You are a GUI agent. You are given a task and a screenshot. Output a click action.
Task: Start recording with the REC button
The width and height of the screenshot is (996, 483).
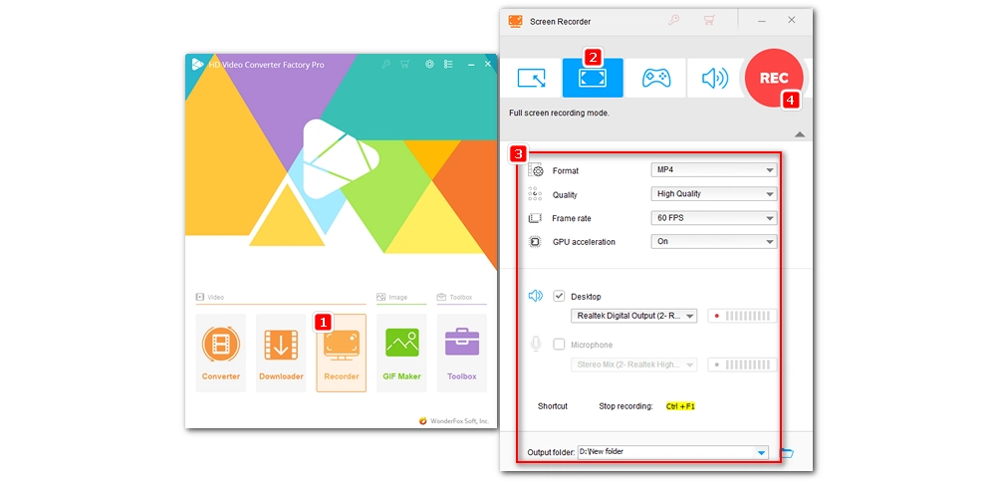coord(774,78)
